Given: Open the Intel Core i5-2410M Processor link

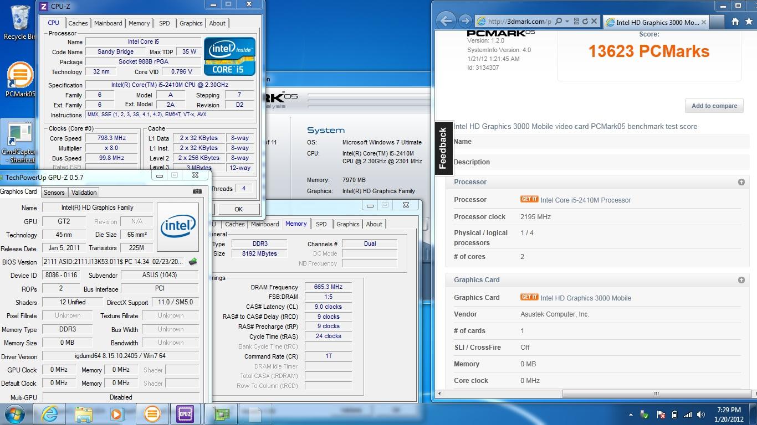Looking at the screenshot, I should coord(586,200).
